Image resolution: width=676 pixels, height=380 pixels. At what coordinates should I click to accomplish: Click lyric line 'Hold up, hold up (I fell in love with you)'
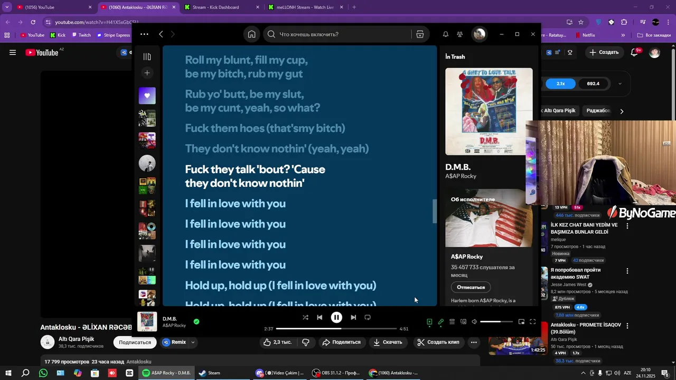(x=280, y=286)
